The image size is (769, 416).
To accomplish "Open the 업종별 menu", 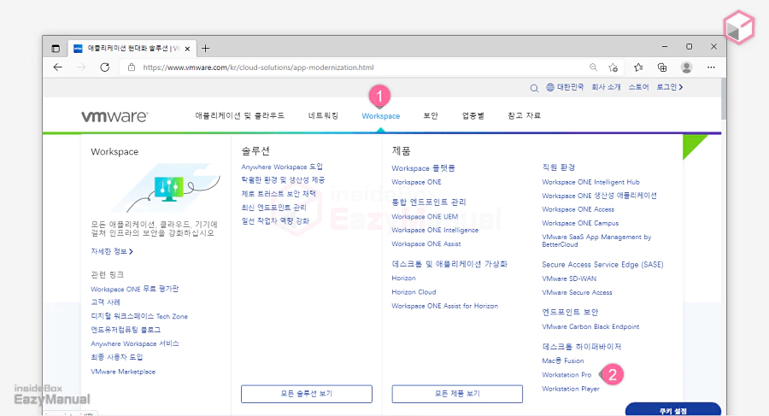I will click(x=473, y=116).
